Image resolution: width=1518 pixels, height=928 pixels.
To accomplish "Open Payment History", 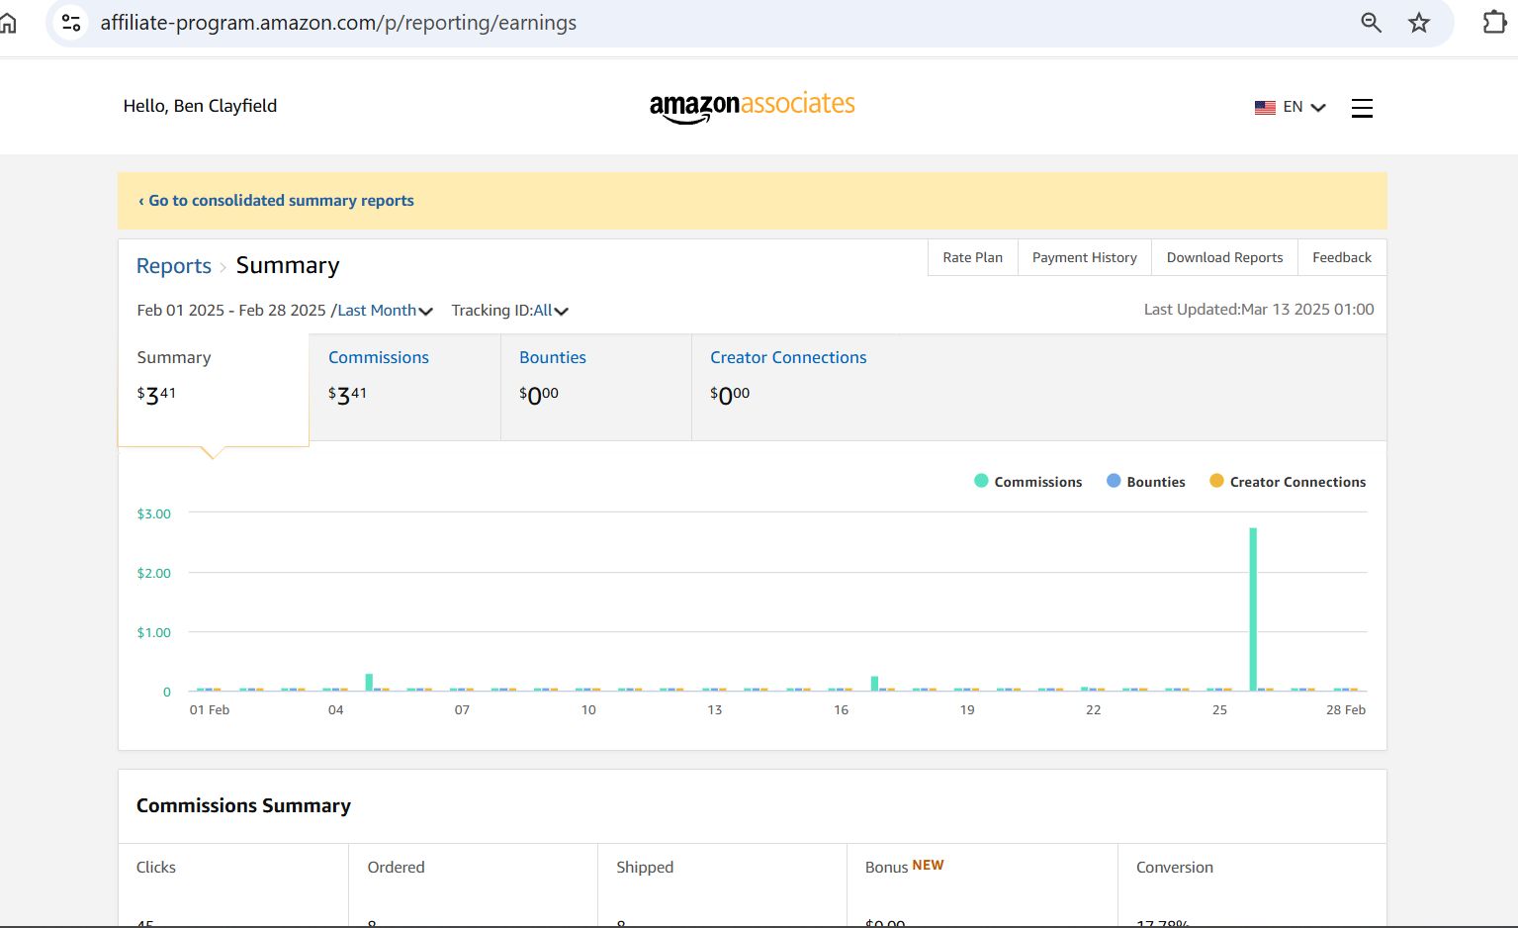I will point(1084,257).
